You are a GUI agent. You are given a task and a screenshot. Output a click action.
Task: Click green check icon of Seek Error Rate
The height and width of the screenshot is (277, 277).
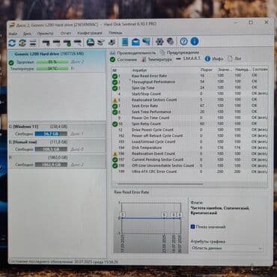click(x=115, y=106)
